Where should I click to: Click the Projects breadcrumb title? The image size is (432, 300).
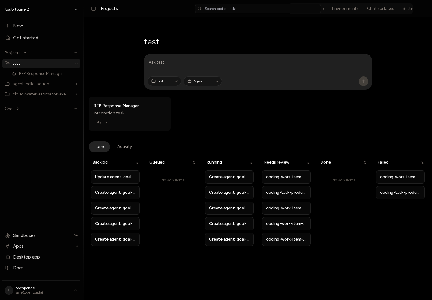[109, 9]
